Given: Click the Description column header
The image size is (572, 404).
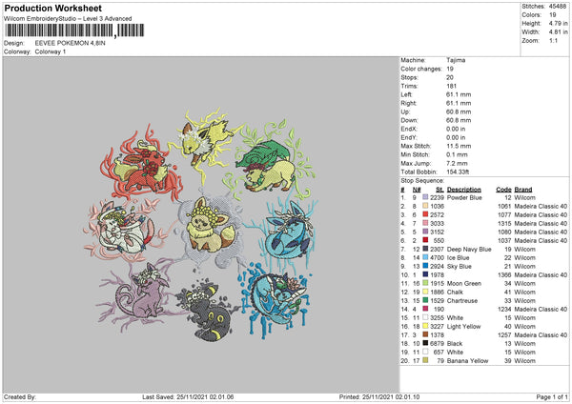Looking at the screenshot, I should click(x=463, y=190).
